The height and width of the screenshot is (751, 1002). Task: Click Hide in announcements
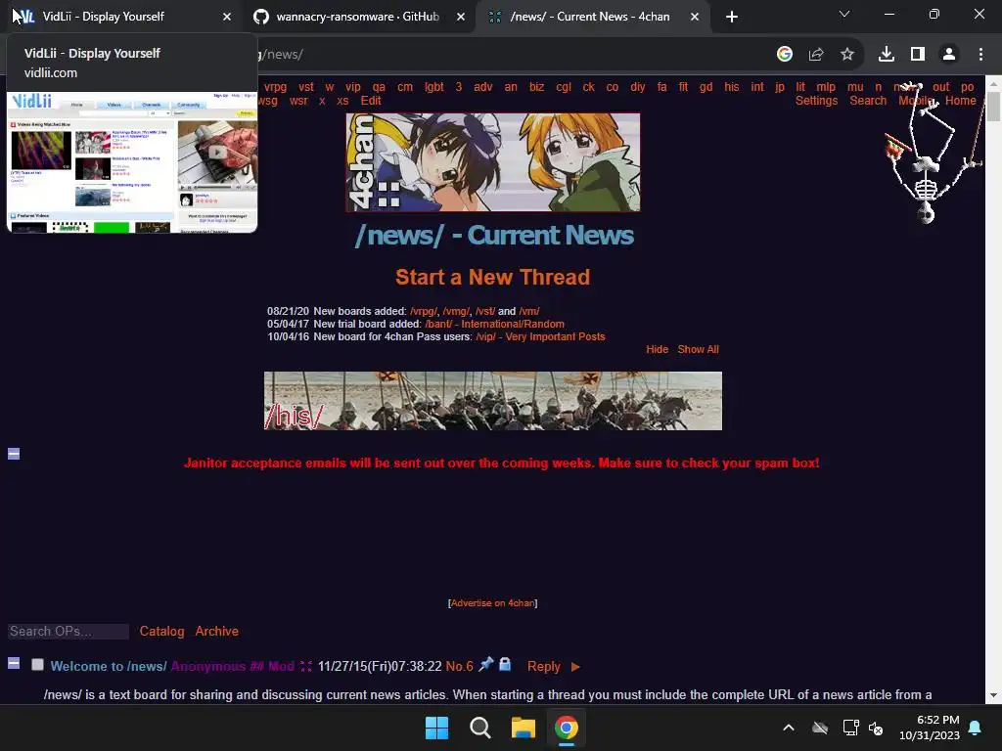[657, 349]
